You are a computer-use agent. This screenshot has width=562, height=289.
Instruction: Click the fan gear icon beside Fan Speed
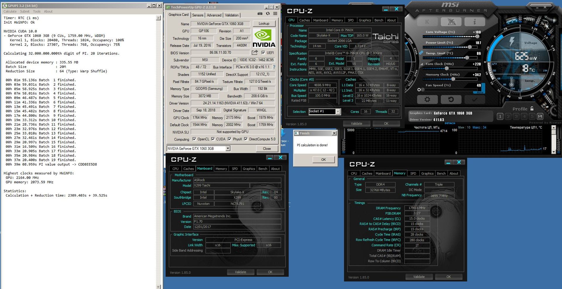[x=419, y=90]
